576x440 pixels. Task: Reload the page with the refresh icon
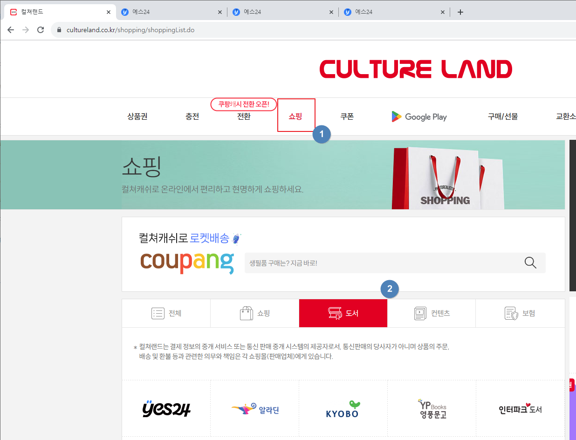click(x=41, y=30)
